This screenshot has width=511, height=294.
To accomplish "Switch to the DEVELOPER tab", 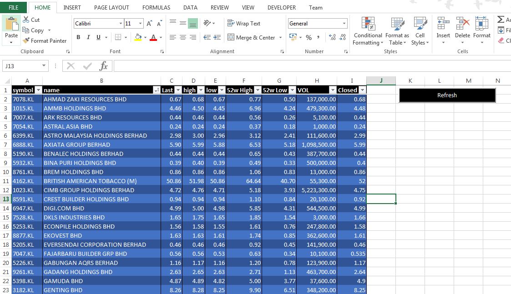I will point(282,7).
